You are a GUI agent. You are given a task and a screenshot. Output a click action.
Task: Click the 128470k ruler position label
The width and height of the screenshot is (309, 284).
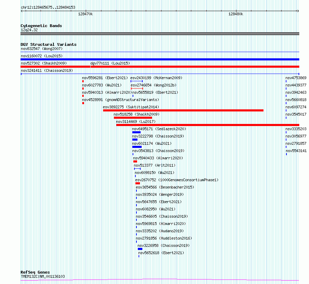pyautogui.click(x=85, y=14)
